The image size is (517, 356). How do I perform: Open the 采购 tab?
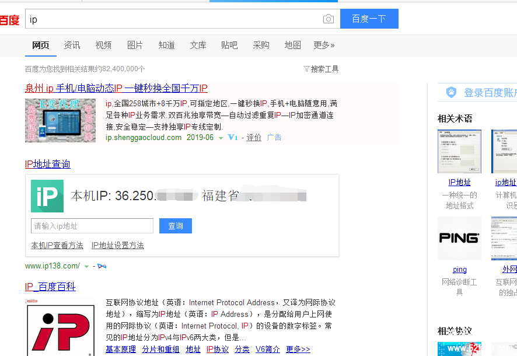pos(261,45)
